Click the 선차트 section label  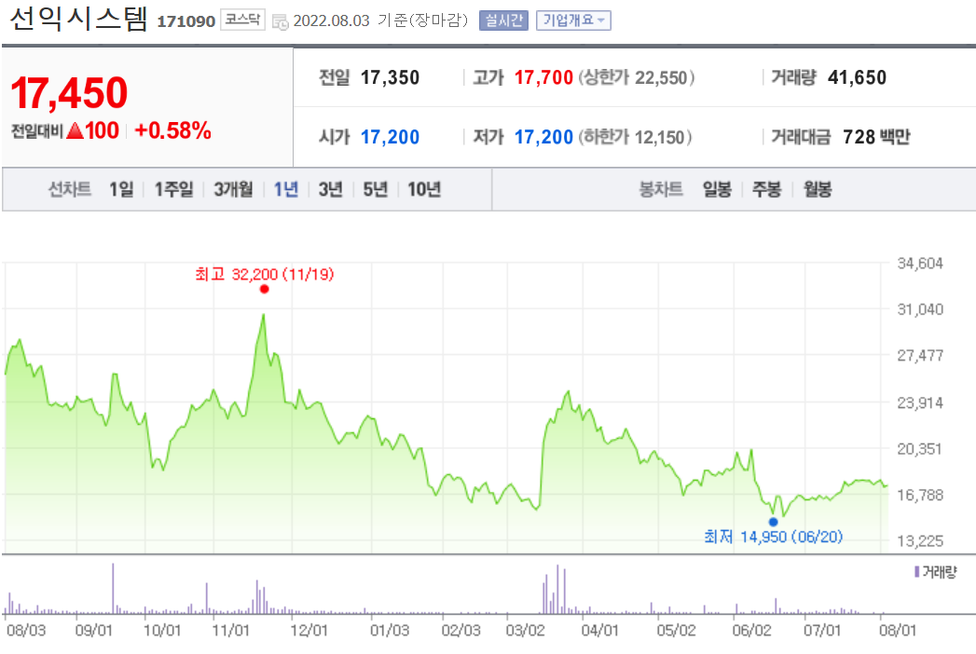pyautogui.click(x=70, y=189)
